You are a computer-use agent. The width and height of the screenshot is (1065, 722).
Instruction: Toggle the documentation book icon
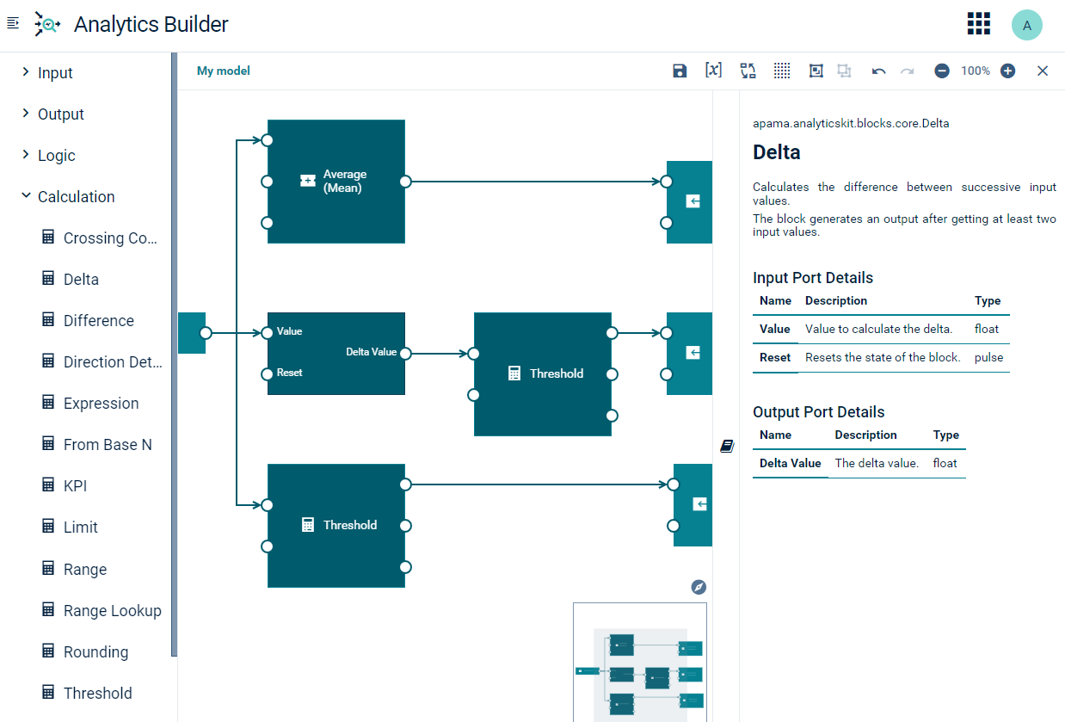[727, 446]
